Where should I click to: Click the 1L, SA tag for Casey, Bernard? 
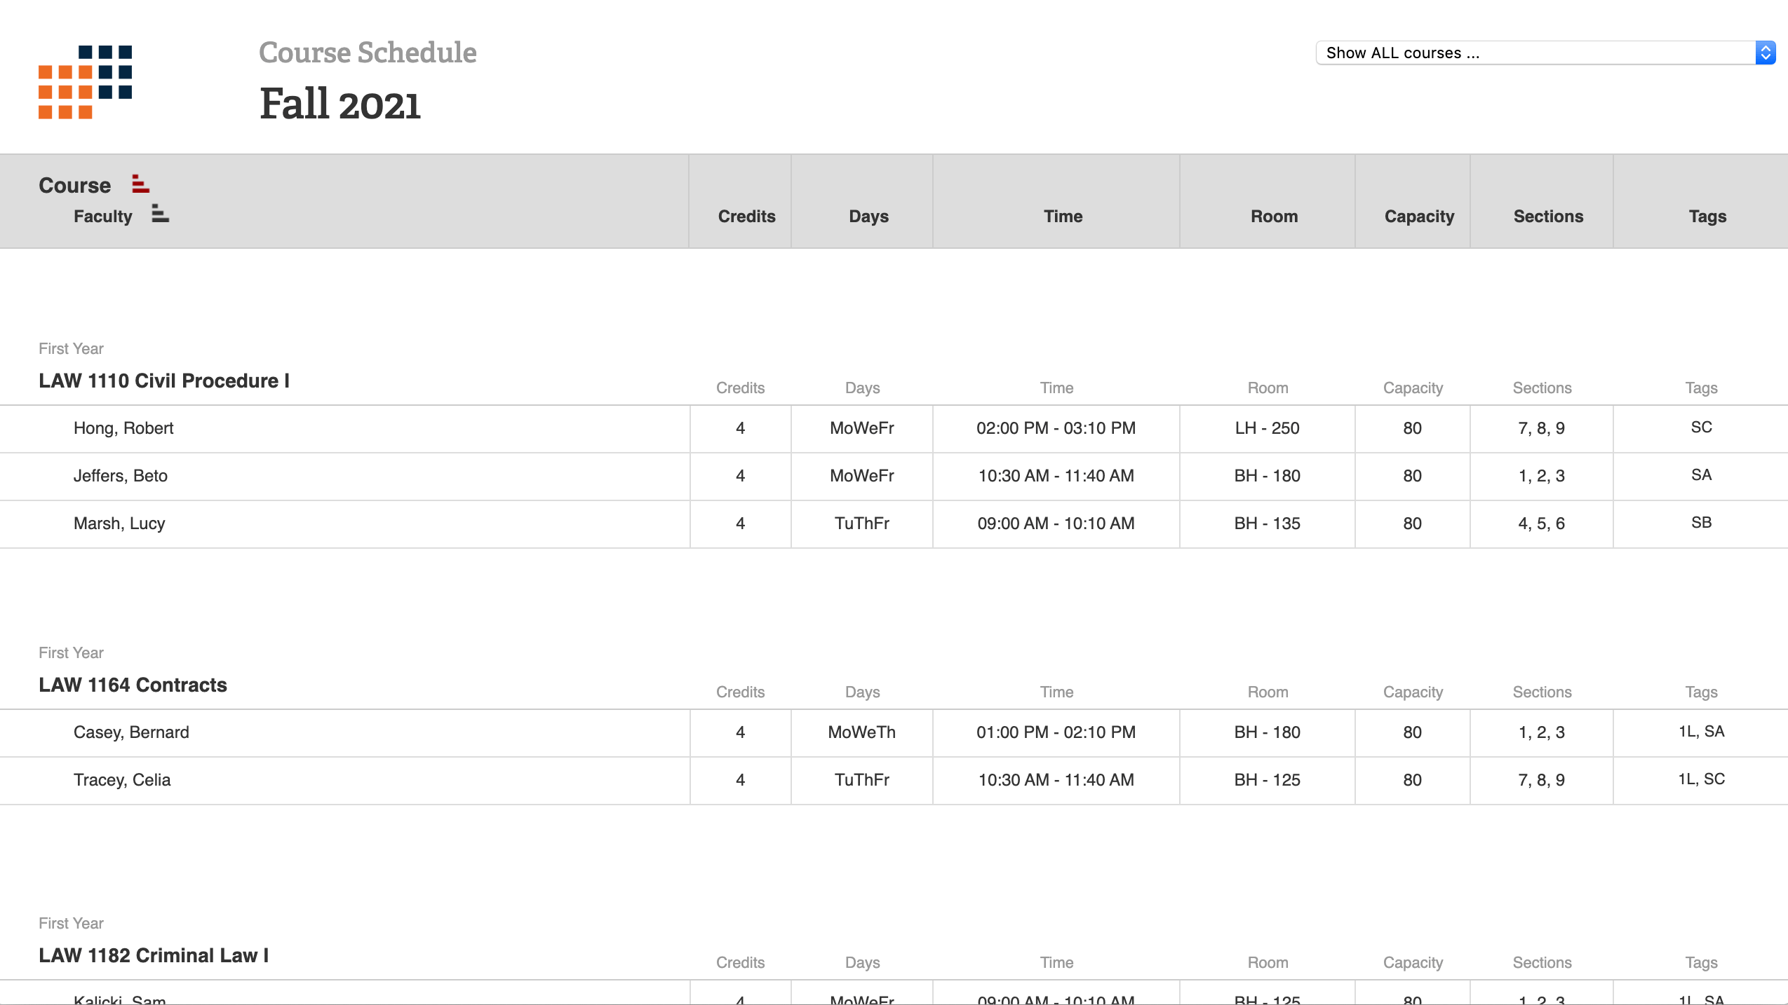(1700, 731)
